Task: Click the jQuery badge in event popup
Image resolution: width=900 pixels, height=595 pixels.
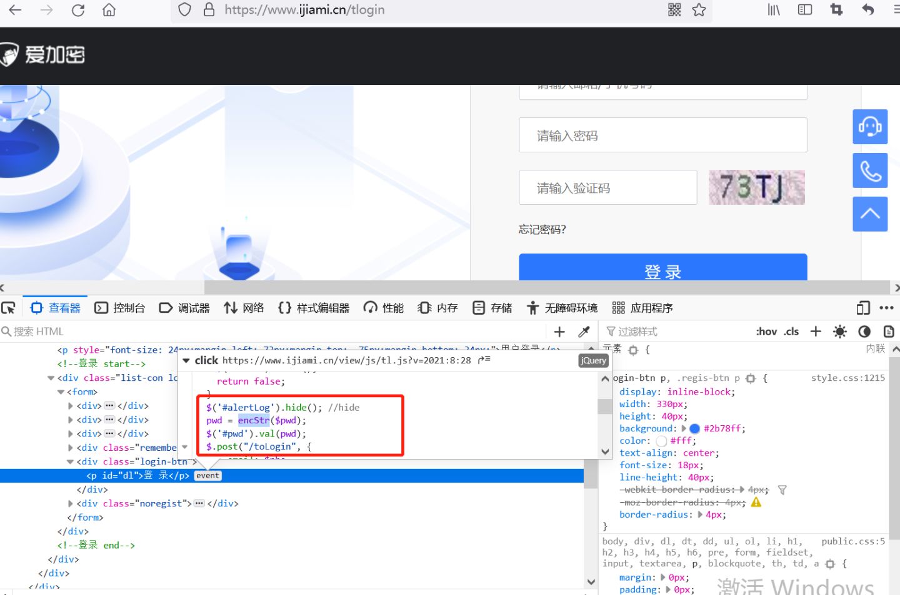Action: pyautogui.click(x=592, y=360)
